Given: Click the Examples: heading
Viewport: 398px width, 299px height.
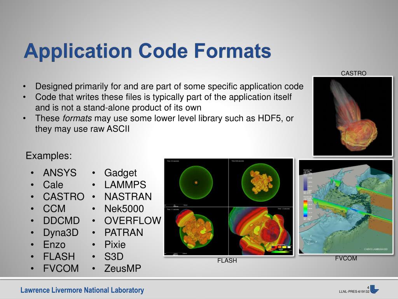Looking at the screenshot, I should pyautogui.click(x=49, y=156).
